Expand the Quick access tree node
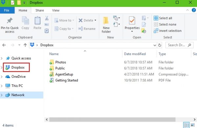The width and height of the screenshot is (197, 128). 2,58
